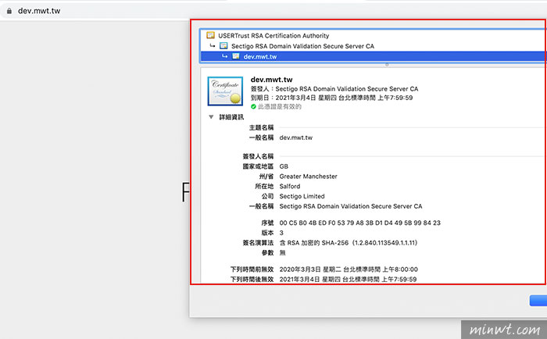Click issuer common name Sectigo RSA Domain Validation value
The width and height of the screenshot is (547, 339).
351,206
